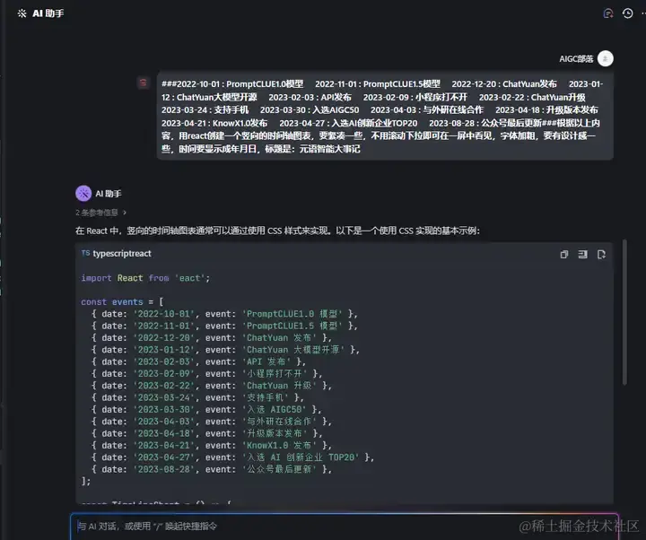Screen dimensions: 646x540
Task: Click the '支持手机' event string
Action: click(x=266, y=397)
